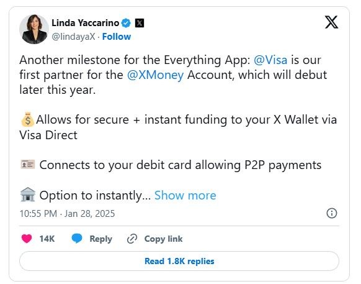Screen dimensions: 361x284
Task: Click the Reply text label
Action: 100,239
